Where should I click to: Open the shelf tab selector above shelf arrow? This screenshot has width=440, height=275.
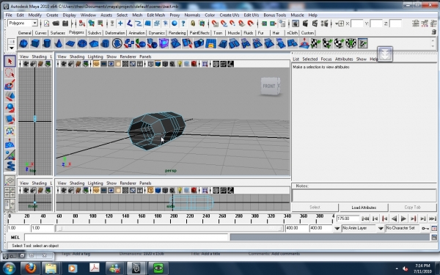coord(12,42)
